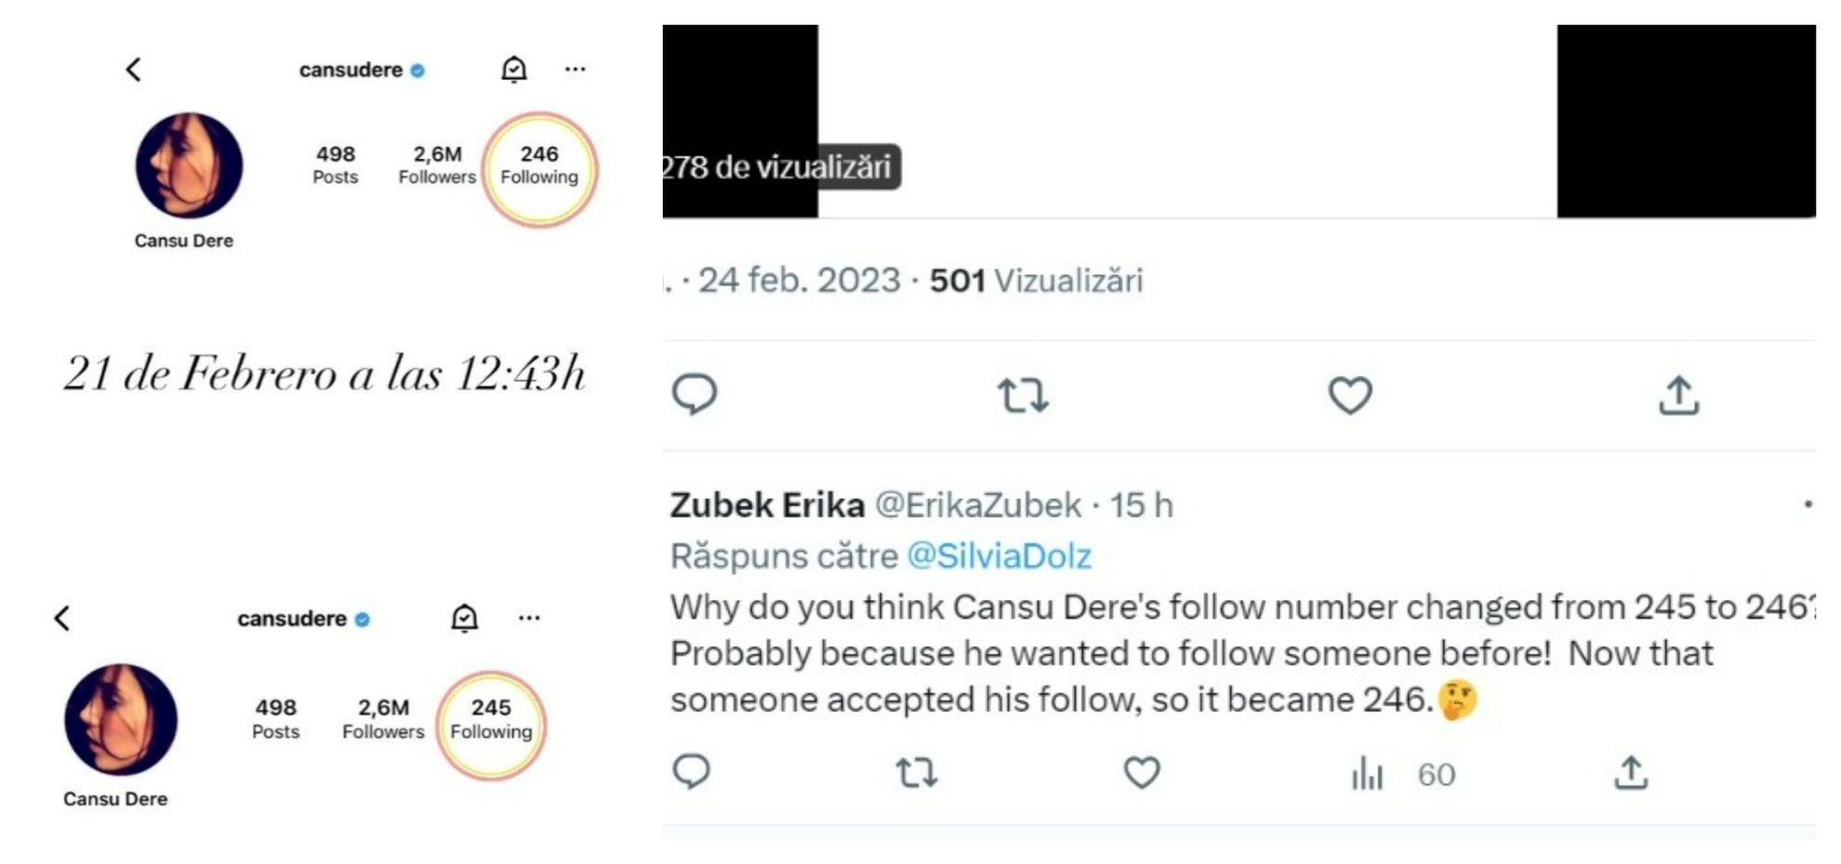Tap notification bell on bottom profile
Viewport: 1841px width, 864px height.
coord(464,619)
